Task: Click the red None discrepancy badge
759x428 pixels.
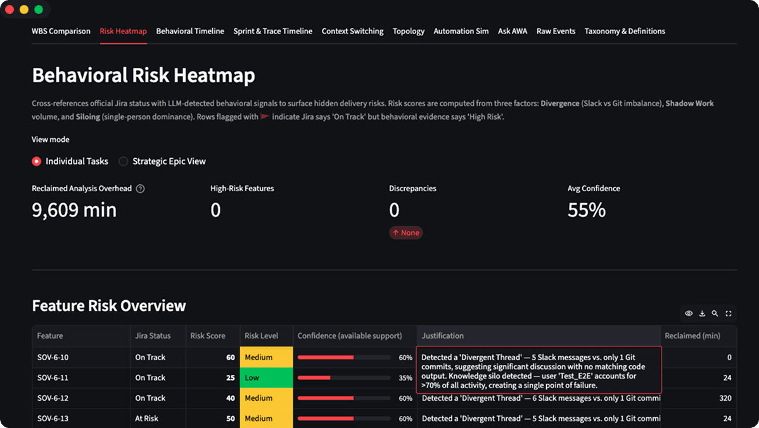Action: [405, 232]
